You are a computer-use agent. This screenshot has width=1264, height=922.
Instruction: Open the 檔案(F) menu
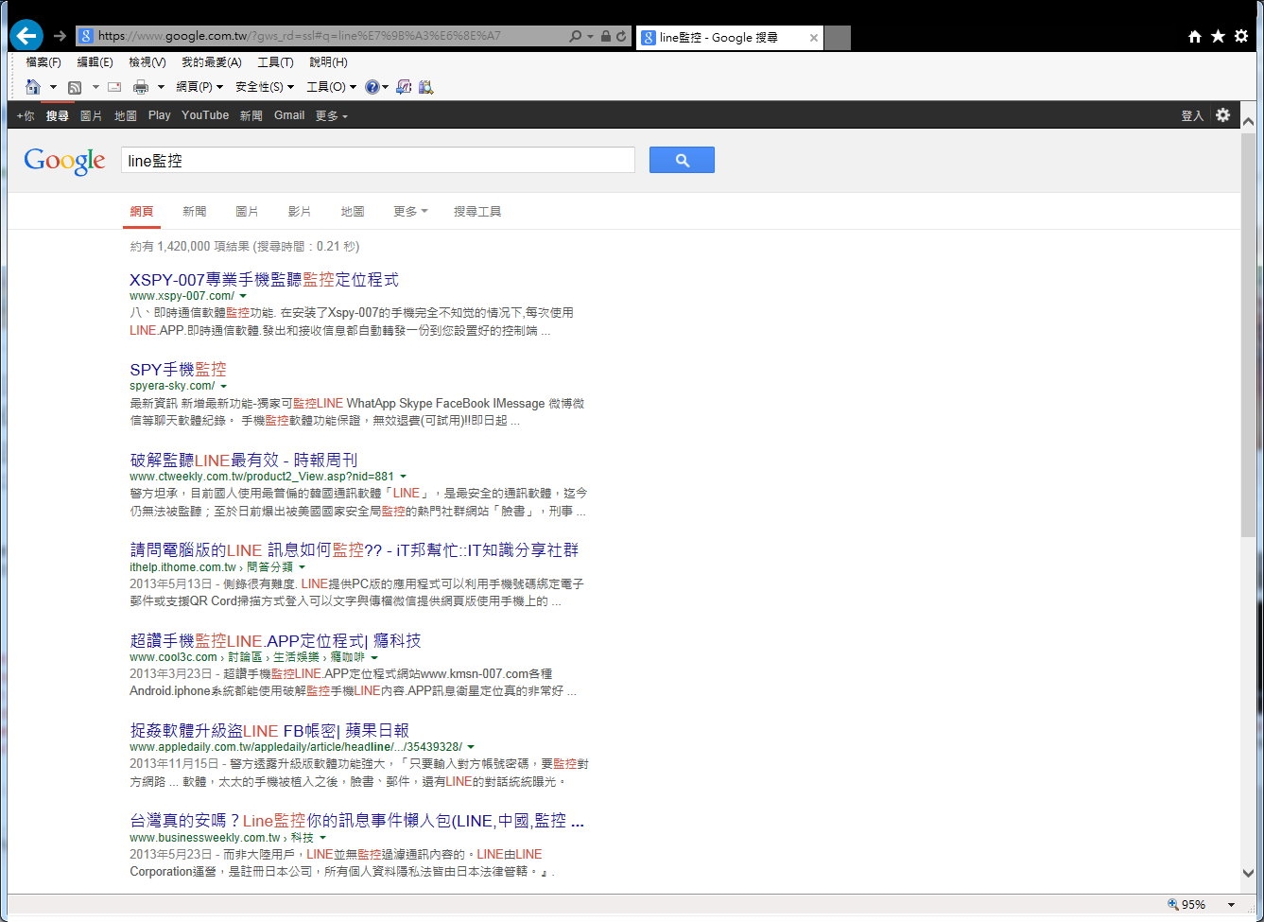(43, 62)
